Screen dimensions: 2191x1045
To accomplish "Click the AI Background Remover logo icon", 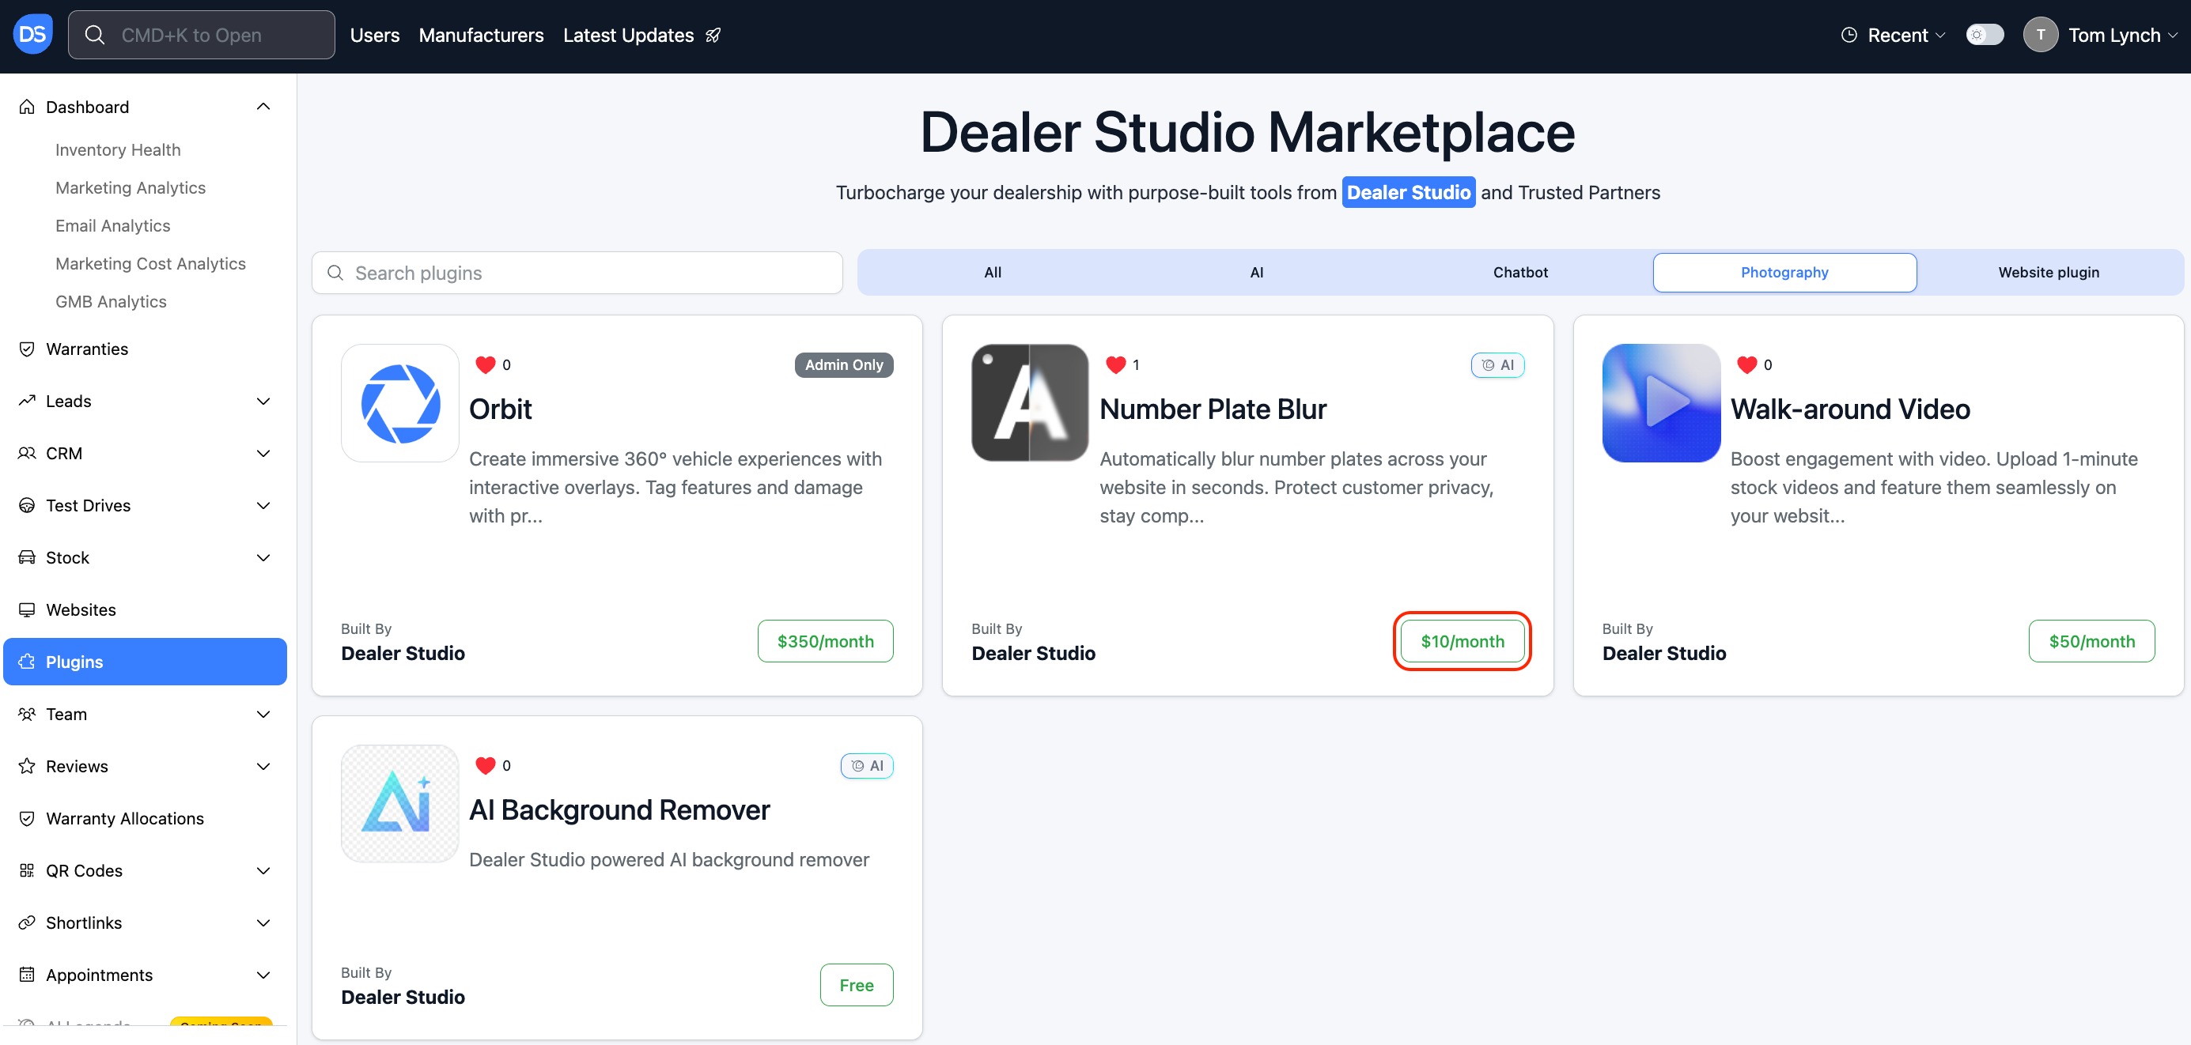I will (399, 804).
